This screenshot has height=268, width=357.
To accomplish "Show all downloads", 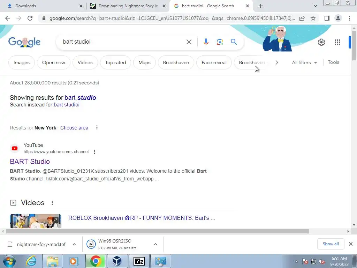I will pos(331,244).
